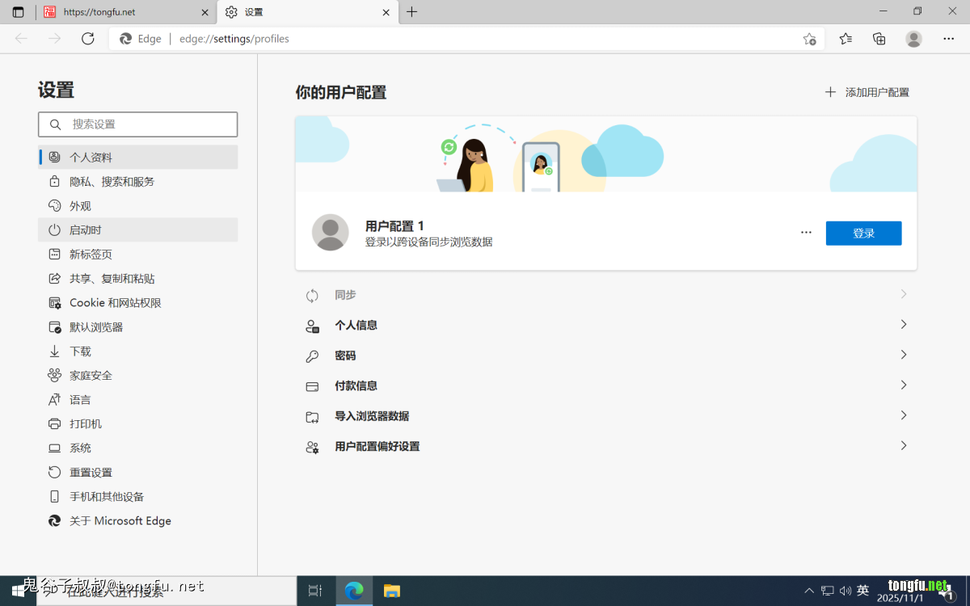This screenshot has height=606, width=970.
Task: Expand the 个人信息 row chevron
Action: tap(904, 325)
